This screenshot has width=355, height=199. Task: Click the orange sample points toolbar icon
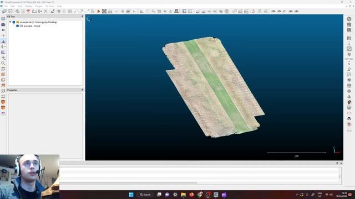[x=98, y=11]
